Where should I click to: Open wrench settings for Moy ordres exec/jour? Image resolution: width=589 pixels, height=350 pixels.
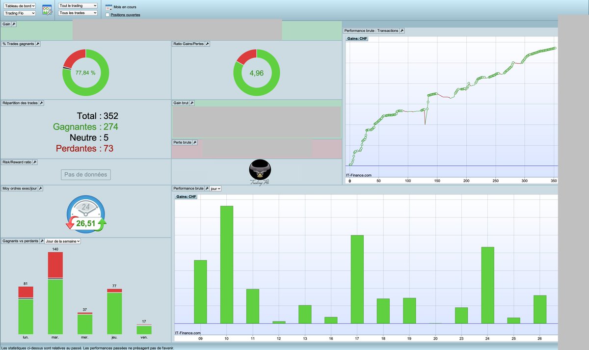[41, 188]
